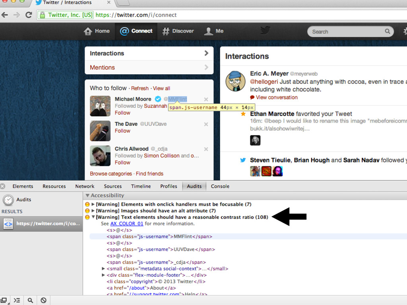Expand the div flex-module-footer node
Image resolution: width=407 pixels, height=305 pixels.
[103, 275]
